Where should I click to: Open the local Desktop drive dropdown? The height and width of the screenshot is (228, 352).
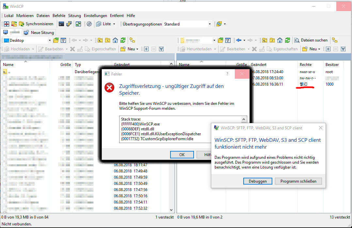pos(50,41)
